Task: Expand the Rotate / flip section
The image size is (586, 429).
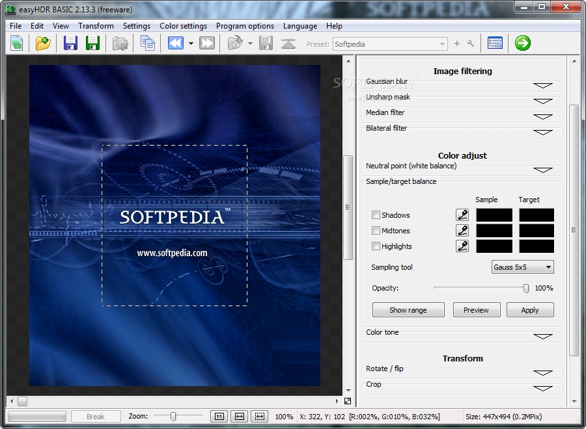Action: click(543, 373)
